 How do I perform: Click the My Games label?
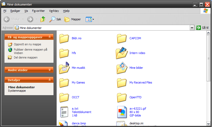click(78, 82)
